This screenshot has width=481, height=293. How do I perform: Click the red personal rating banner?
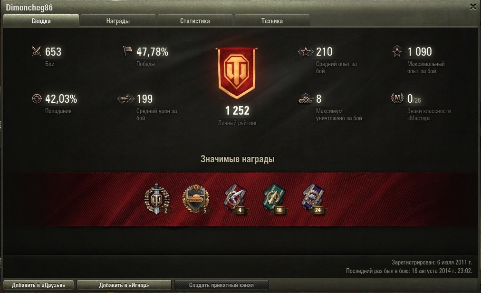[237, 73]
